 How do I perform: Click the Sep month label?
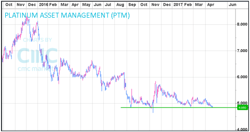tap(132, 5)
